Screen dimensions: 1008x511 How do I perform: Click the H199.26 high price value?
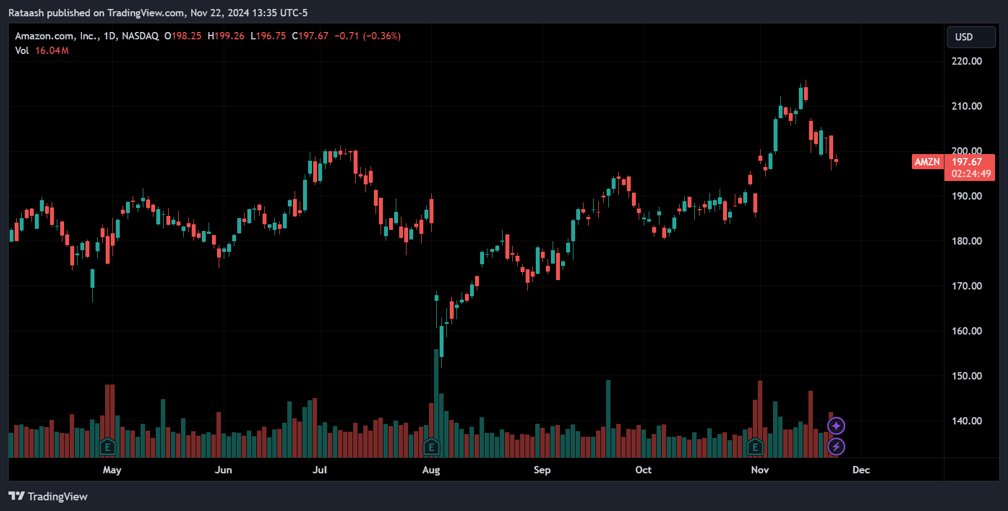click(x=226, y=36)
